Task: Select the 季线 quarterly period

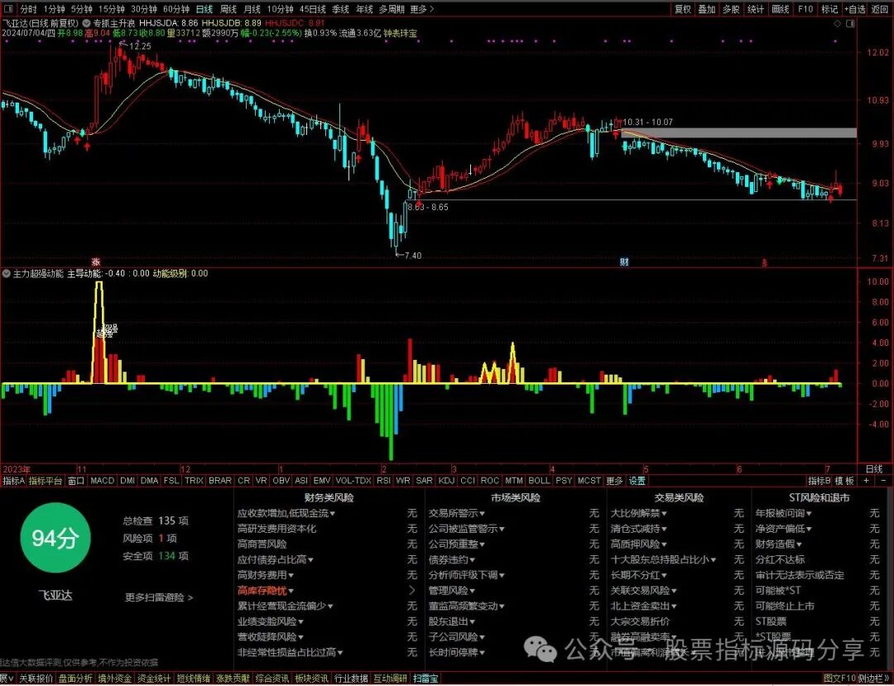Action: [x=340, y=9]
